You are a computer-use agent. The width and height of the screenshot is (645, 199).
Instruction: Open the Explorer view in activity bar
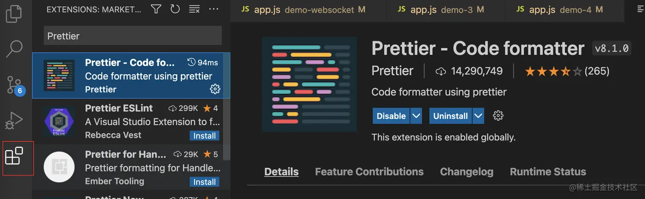(x=14, y=13)
